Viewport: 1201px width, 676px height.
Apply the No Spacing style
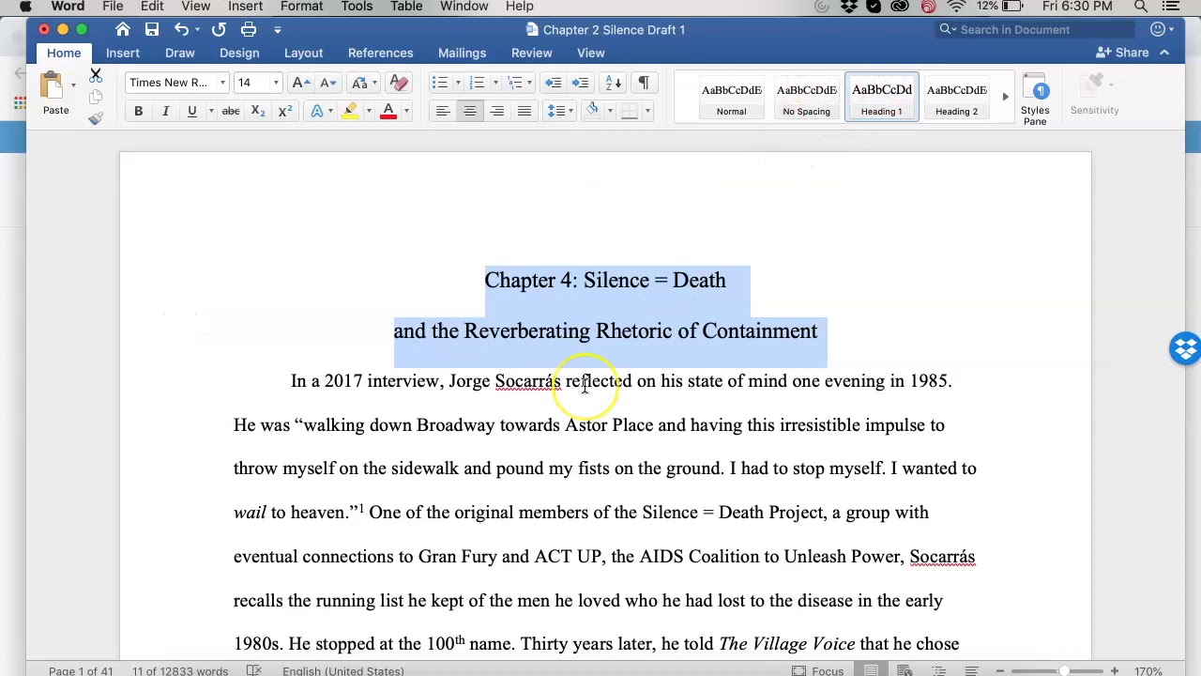[x=807, y=98]
